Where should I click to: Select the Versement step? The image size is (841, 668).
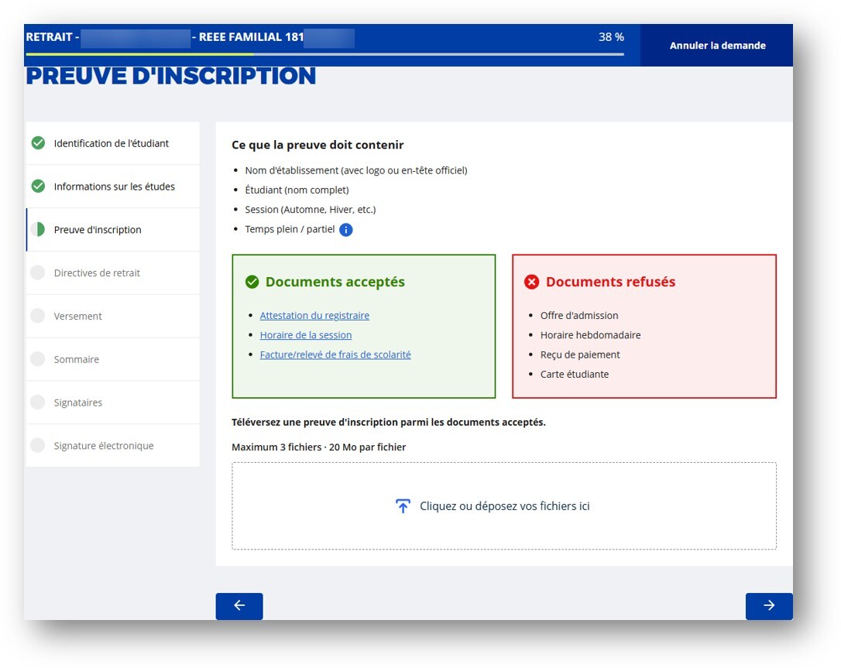tap(112, 316)
